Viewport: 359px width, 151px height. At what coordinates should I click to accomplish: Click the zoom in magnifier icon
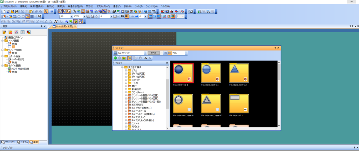point(88,16)
